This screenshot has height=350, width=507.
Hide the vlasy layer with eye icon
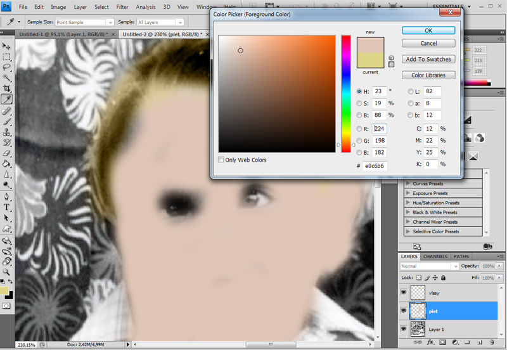(404, 292)
